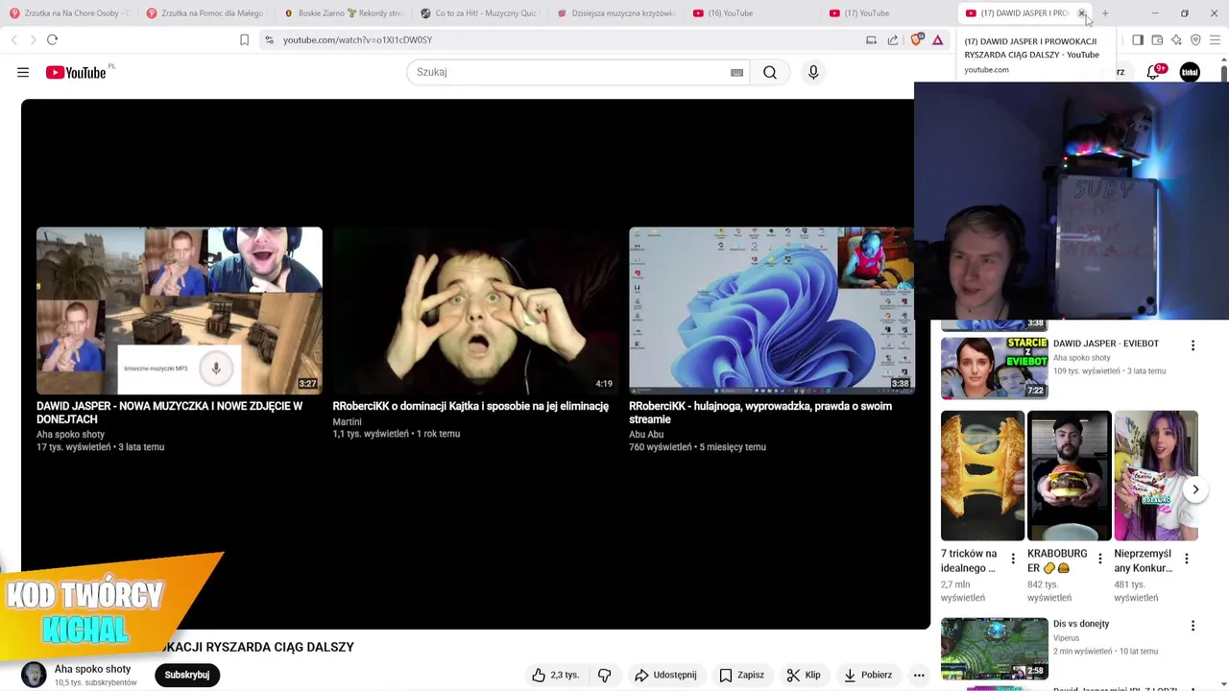Image resolution: width=1229 pixels, height=691 pixels.
Task: Open options for Dis vs donejty video
Action: coord(1193,626)
